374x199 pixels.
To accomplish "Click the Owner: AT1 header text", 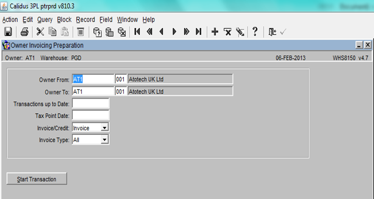I will pyautogui.click(x=20, y=58).
